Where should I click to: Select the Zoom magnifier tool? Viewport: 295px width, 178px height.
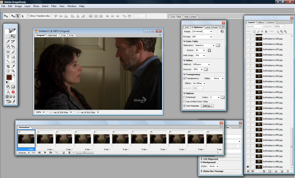[x=13, y=71]
